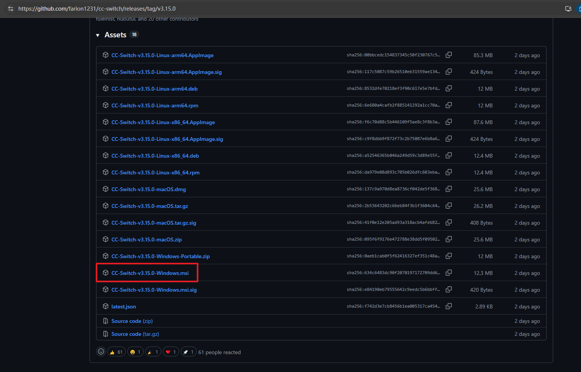Screen dimensions: 581x372
Task: Copy SHA256 of Windows.msi asset
Action: [449, 273]
